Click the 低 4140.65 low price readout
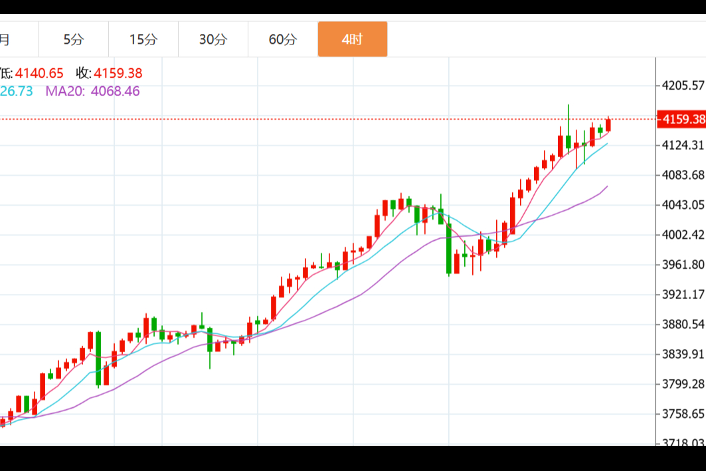 pos(32,73)
